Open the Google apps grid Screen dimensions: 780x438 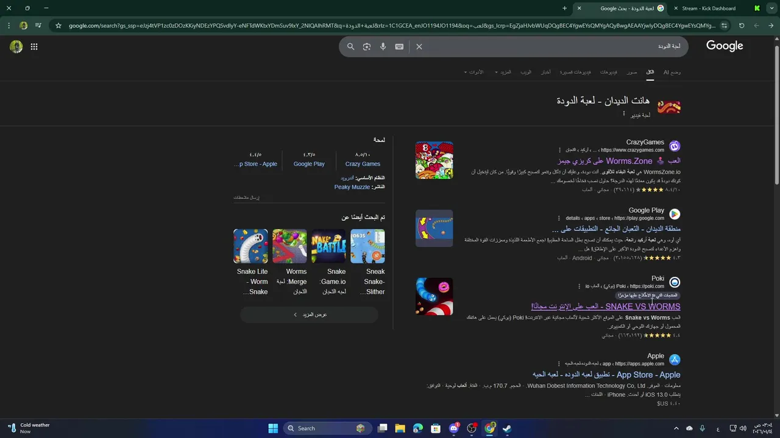pos(34,46)
